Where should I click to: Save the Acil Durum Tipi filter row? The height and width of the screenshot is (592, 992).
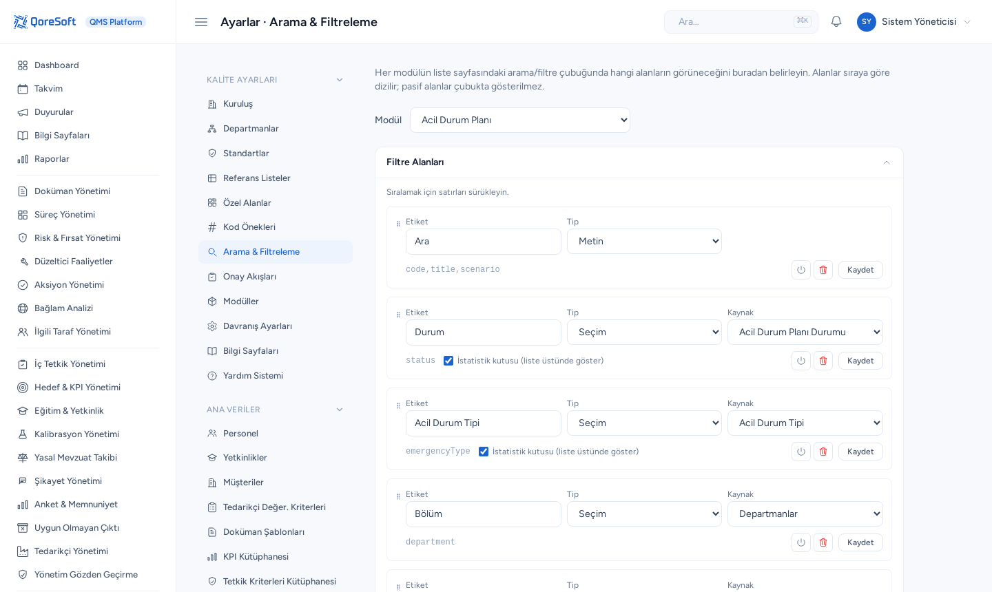860,452
